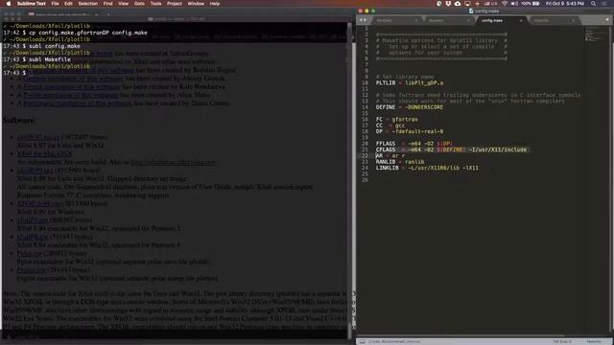Click the FFLAGS variable name
The height and width of the screenshot is (345, 614).
386,144
